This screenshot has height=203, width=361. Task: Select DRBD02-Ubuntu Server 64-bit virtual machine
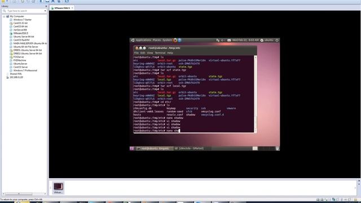coord(28,54)
